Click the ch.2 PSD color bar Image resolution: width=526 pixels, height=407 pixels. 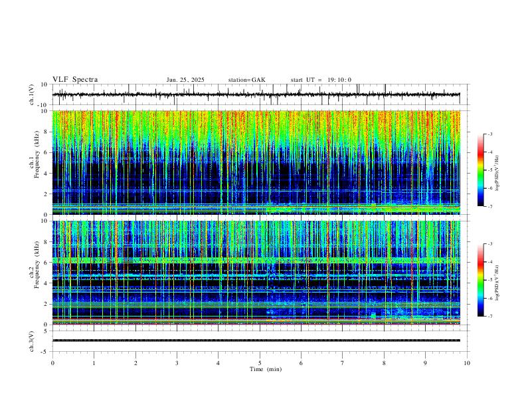click(480, 280)
